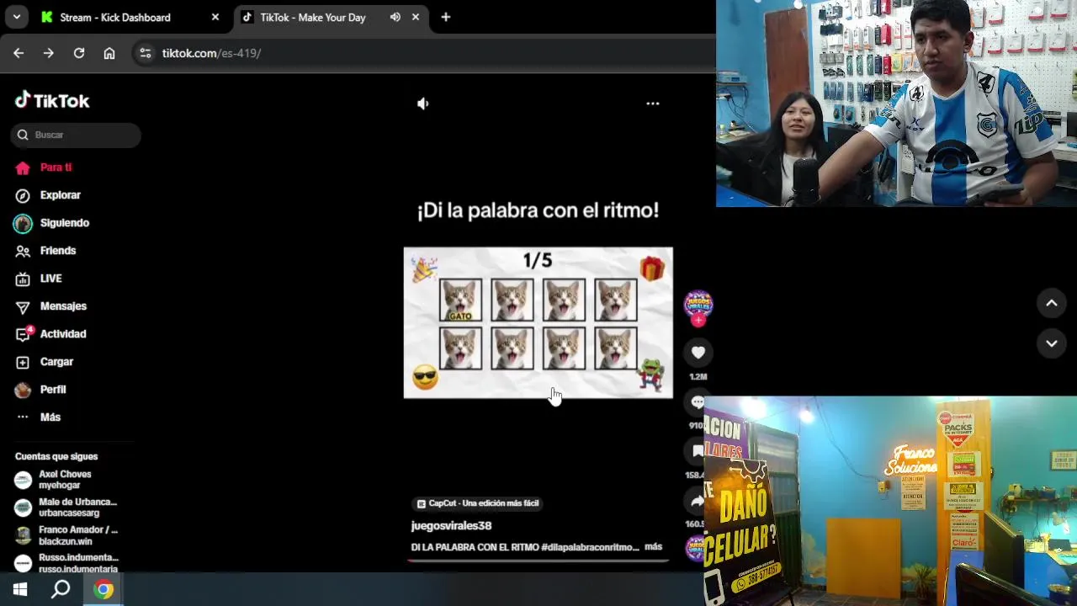
Task: View site information icon in address bar
Action: [x=145, y=53]
